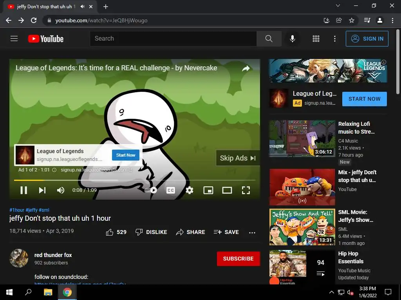The width and height of the screenshot is (401, 300).
Task: Click the #sml hashtag
Action: pyautogui.click(x=44, y=210)
